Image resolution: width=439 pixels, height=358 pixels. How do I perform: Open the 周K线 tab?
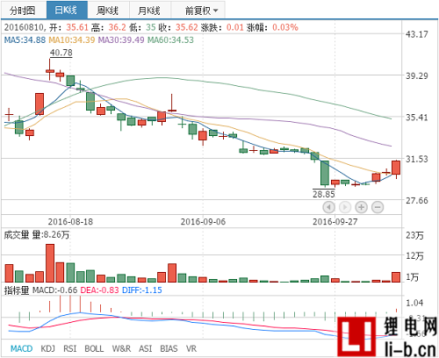pyautogui.click(x=108, y=11)
